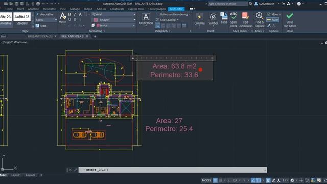Toggle Overline formatting
This screenshot has width=327, height=184.
[75, 20]
